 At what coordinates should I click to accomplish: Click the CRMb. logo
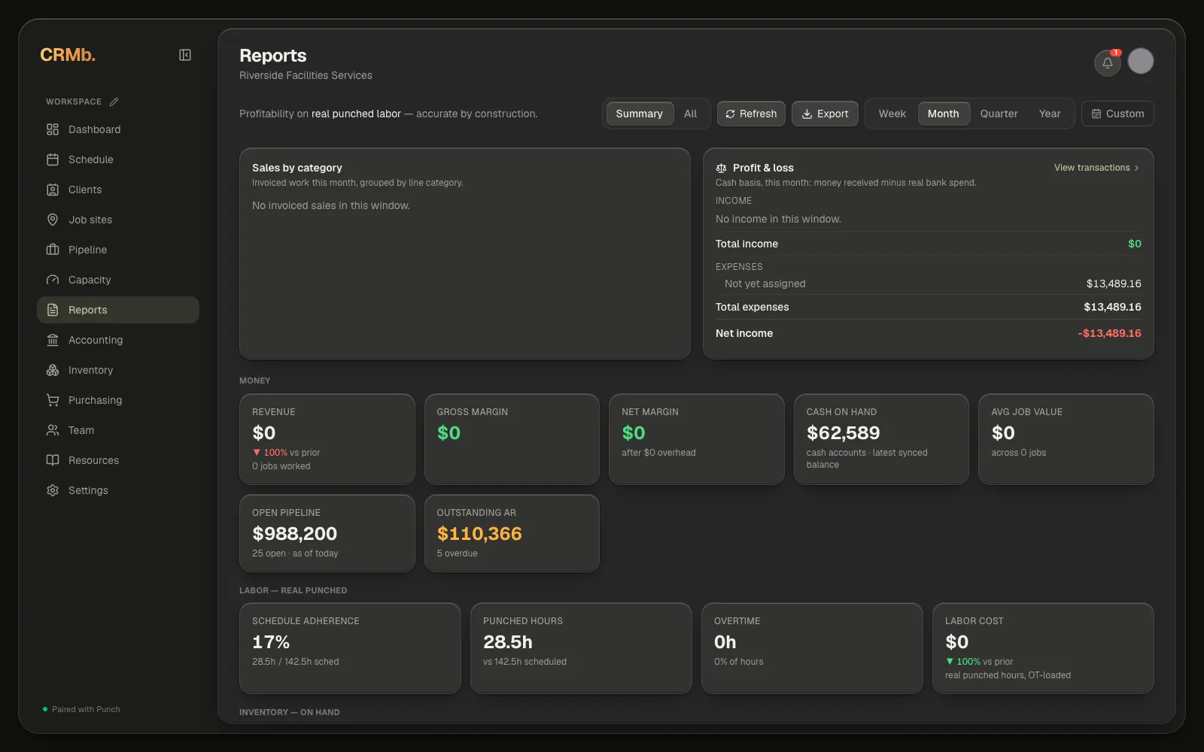click(x=68, y=55)
